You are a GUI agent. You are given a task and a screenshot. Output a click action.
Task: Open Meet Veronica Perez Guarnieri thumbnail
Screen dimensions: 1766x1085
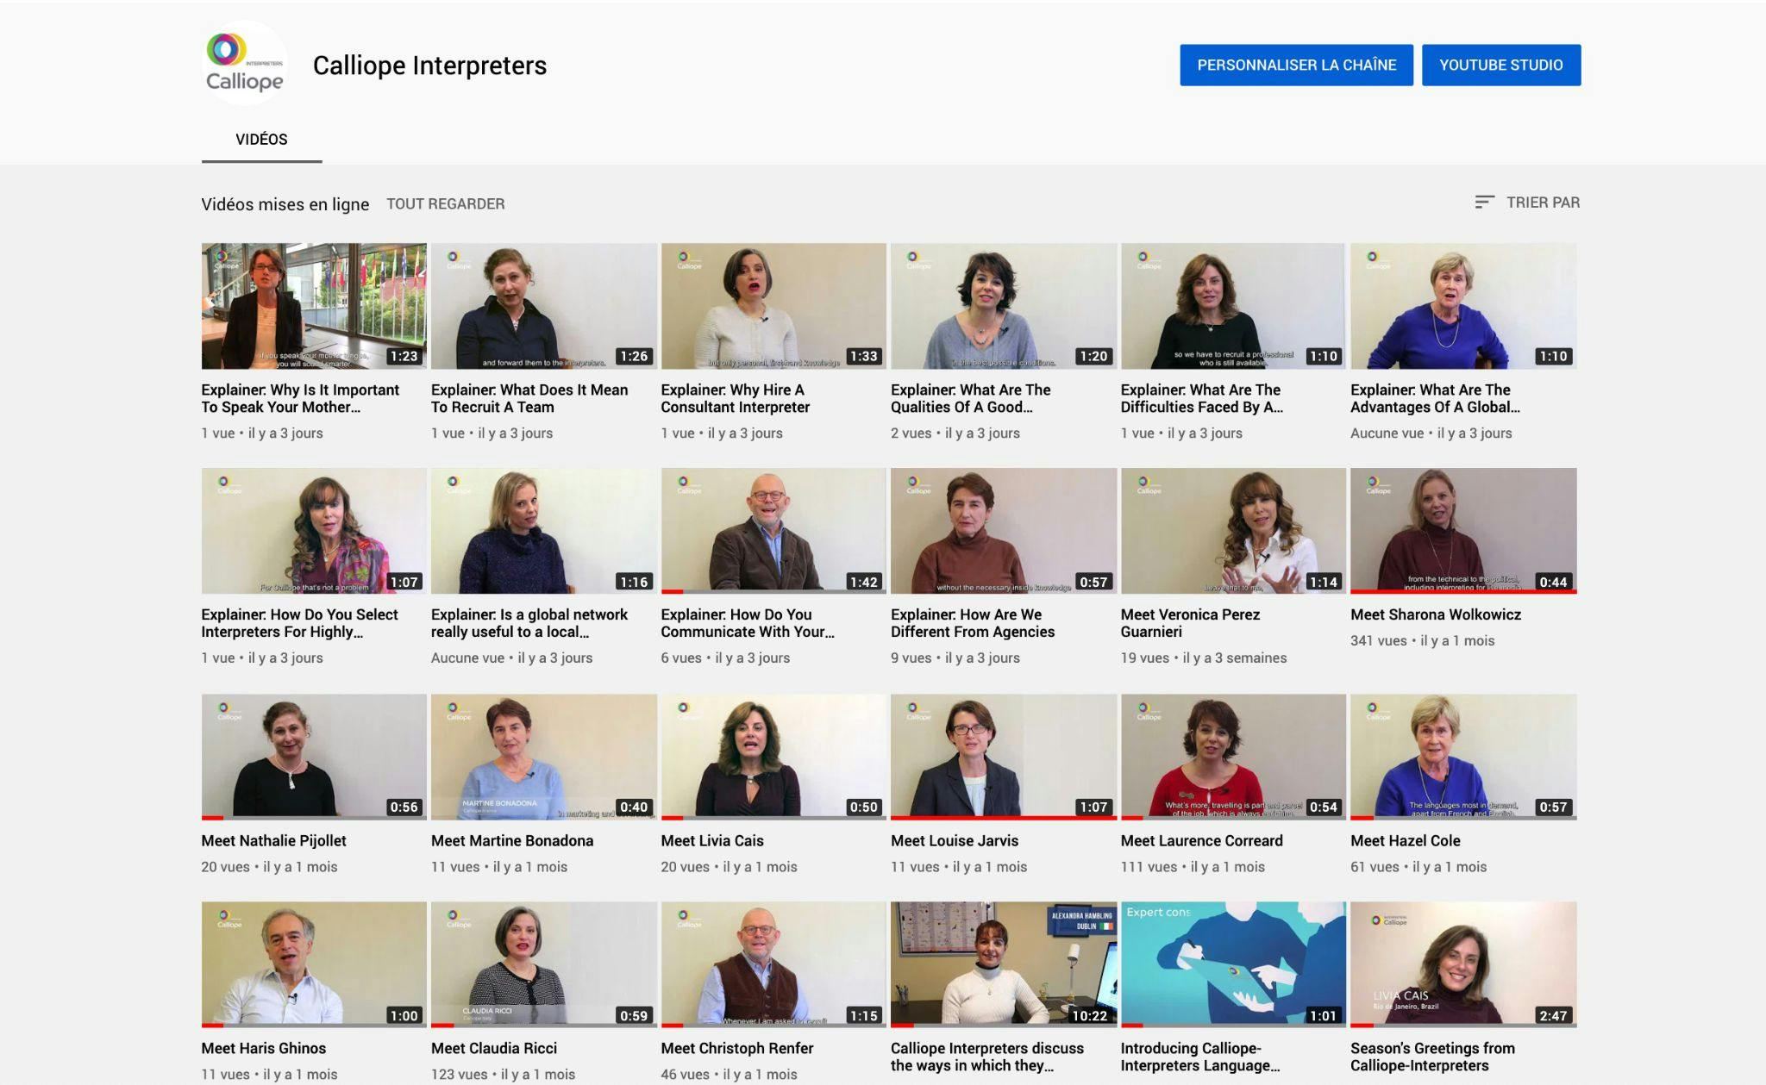point(1233,531)
